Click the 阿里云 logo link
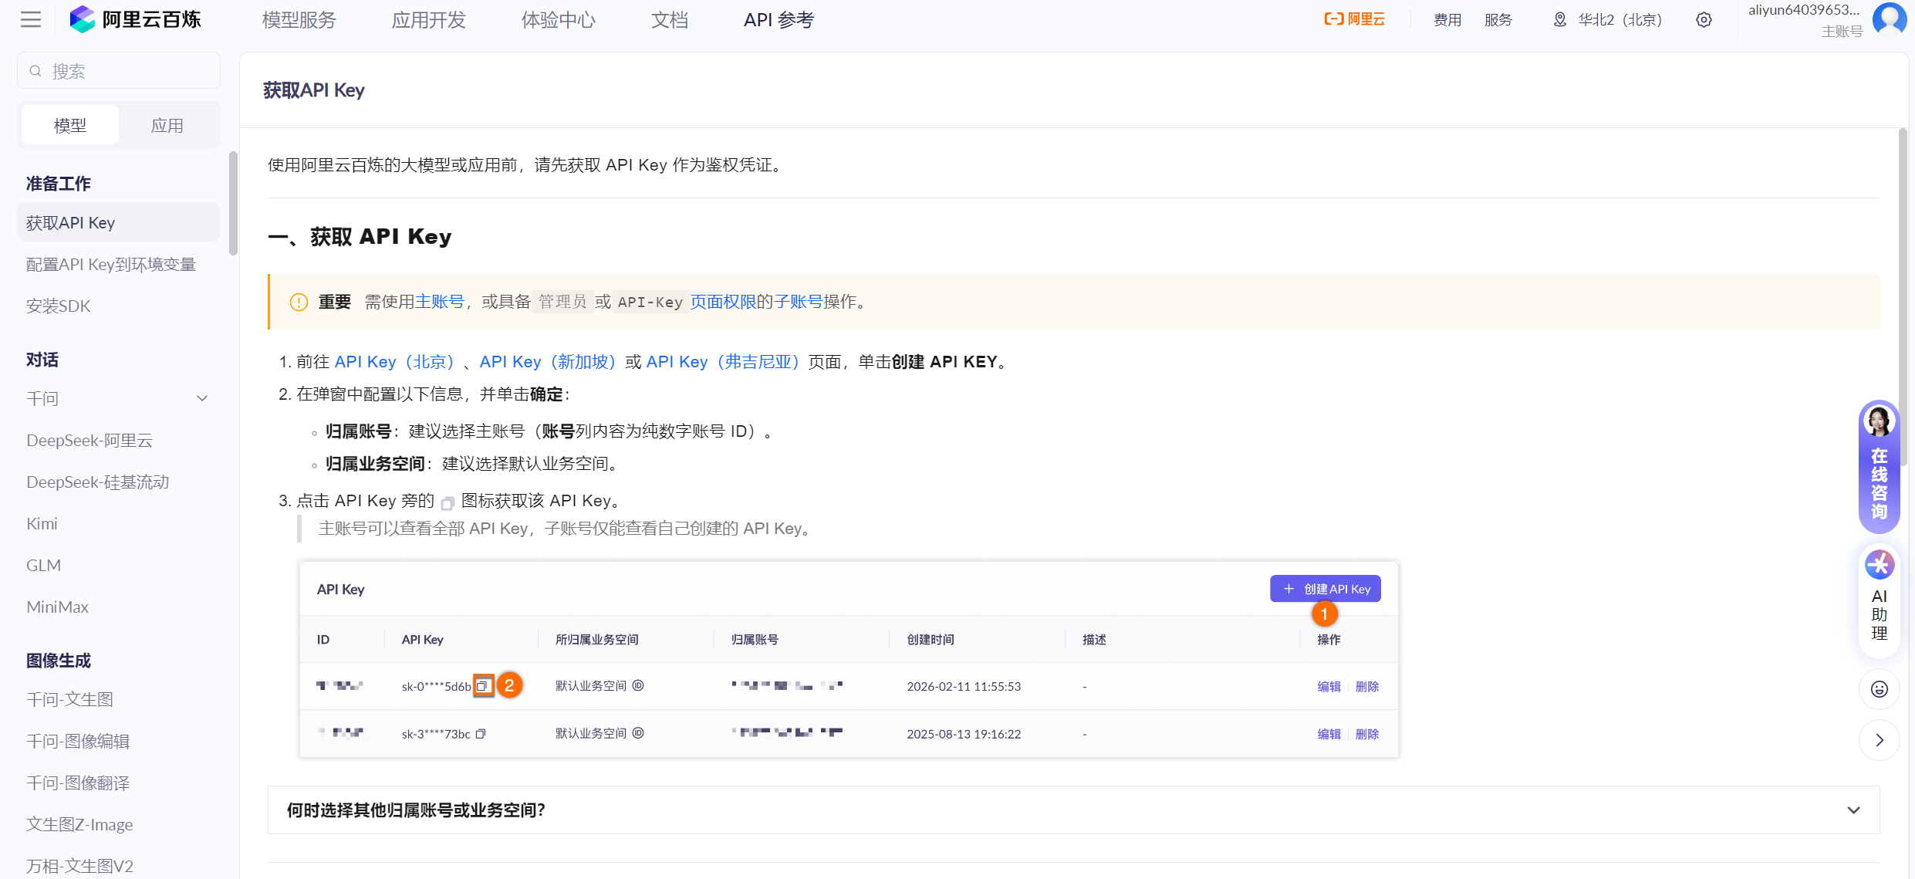Image resolution: width=1915 pixels, height=879 pixels. coord(1354,19)
